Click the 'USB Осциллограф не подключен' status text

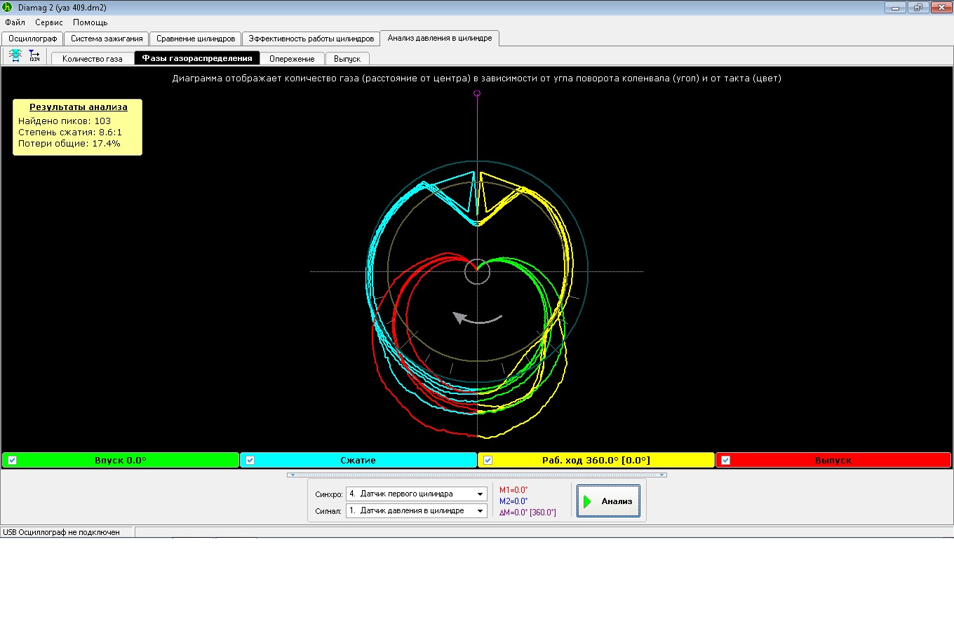pos(62,532)
